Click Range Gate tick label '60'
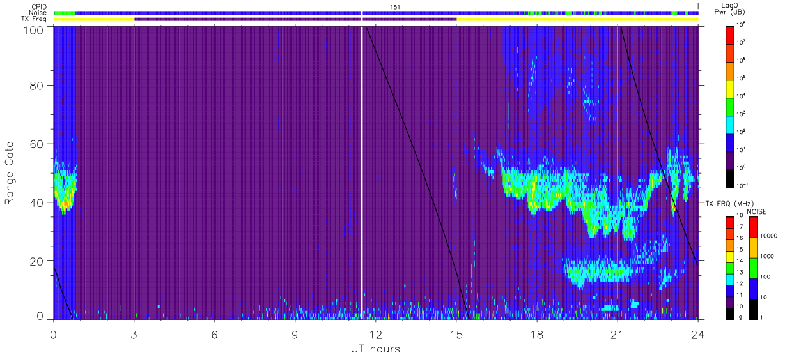This screenshot has height=362, width=785. click(36, 144)
